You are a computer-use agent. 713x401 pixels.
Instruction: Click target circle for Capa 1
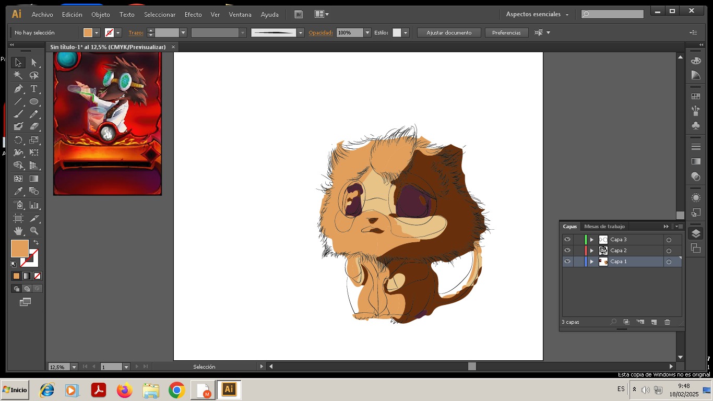[x=669, y=262]
